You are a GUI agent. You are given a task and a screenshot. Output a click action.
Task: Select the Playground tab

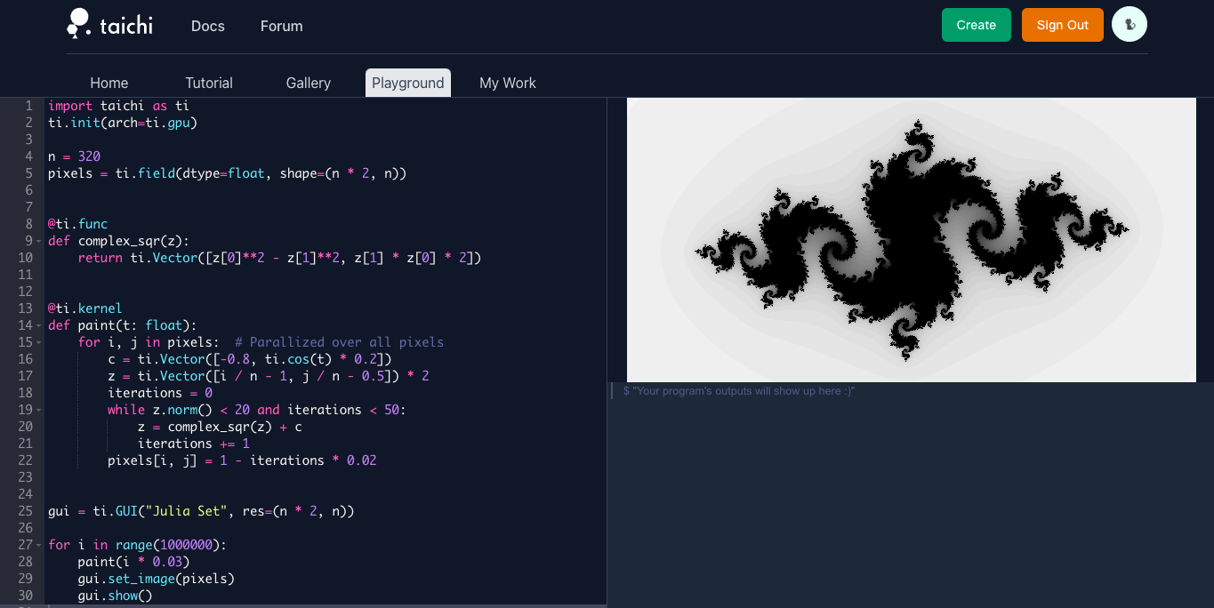click(x=408, y=83)
